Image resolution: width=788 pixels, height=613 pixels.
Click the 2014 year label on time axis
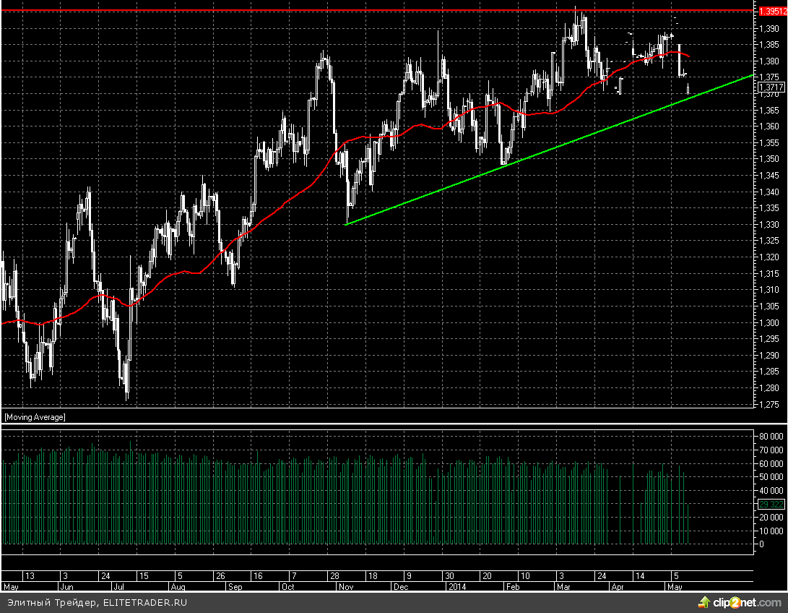[456, 588]
